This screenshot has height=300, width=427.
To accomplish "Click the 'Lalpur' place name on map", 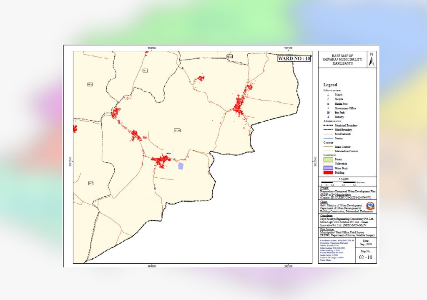I will [x=168, y=154].
